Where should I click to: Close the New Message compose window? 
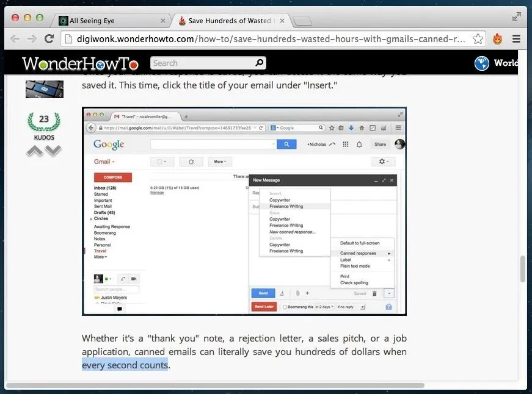[392, 181]
